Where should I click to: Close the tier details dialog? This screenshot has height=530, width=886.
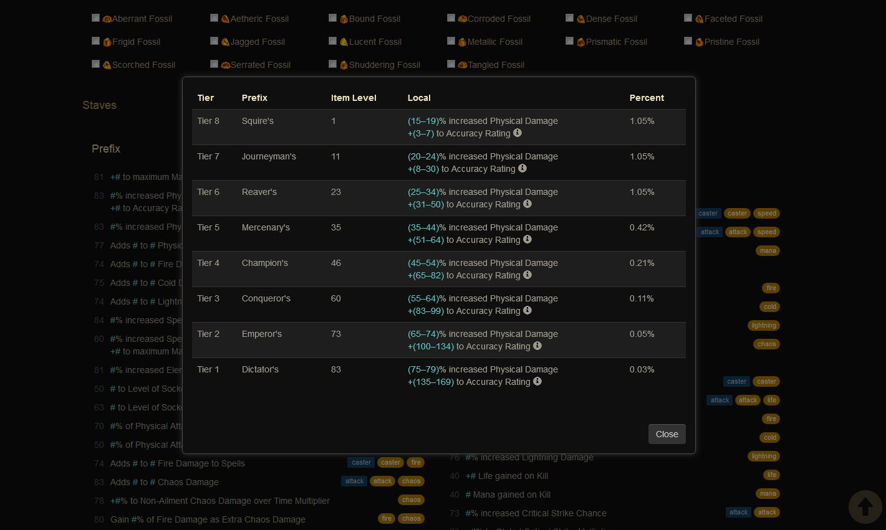point(667,434)
